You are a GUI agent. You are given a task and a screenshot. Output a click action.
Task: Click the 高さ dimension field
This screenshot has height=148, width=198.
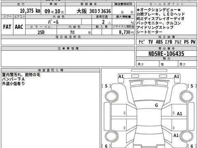coord(187,64)
